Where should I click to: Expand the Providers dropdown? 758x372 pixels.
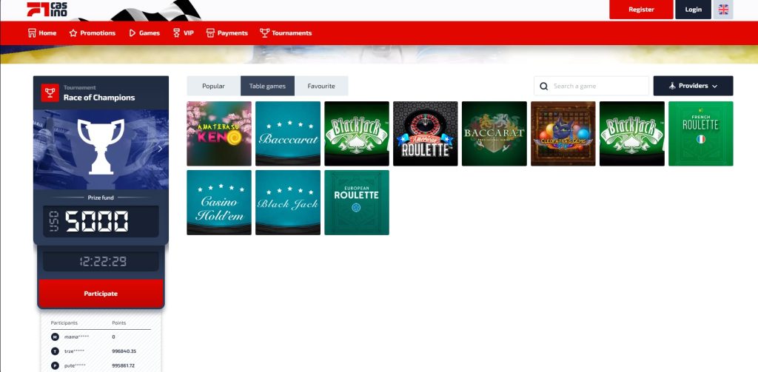coord(693,86)
